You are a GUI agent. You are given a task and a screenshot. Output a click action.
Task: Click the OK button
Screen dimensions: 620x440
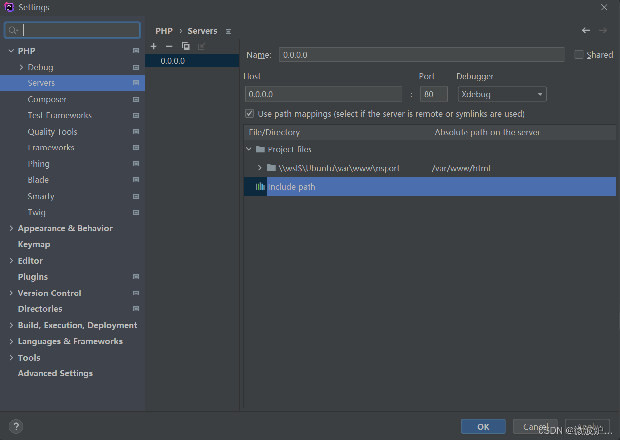(x=483, y=426)
